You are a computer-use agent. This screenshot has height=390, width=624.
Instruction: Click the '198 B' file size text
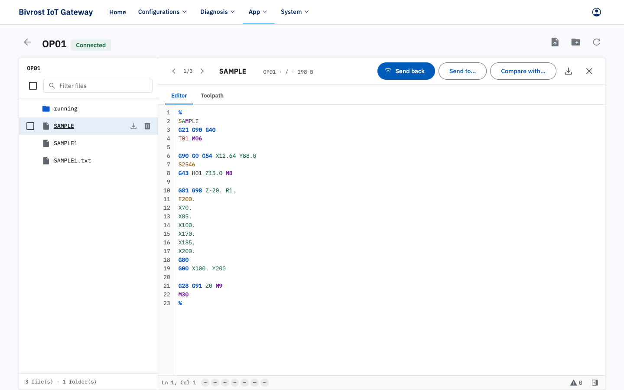click(305, 72)
